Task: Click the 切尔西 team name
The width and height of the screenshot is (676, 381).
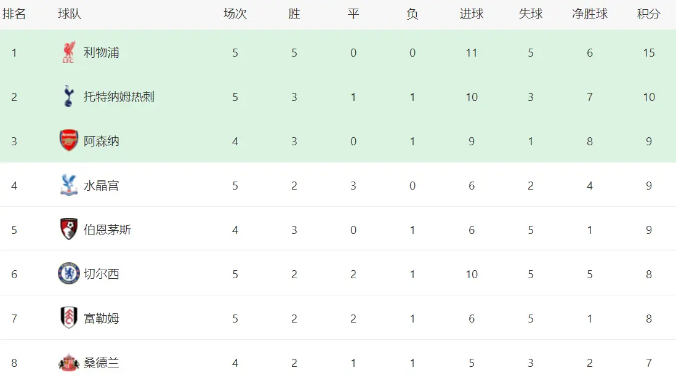Action: pos(101,275)
